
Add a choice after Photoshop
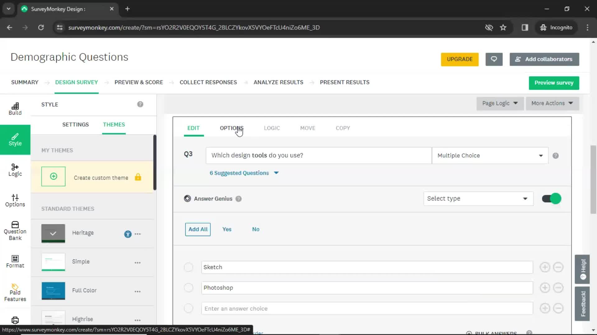(x=545, y=288)
